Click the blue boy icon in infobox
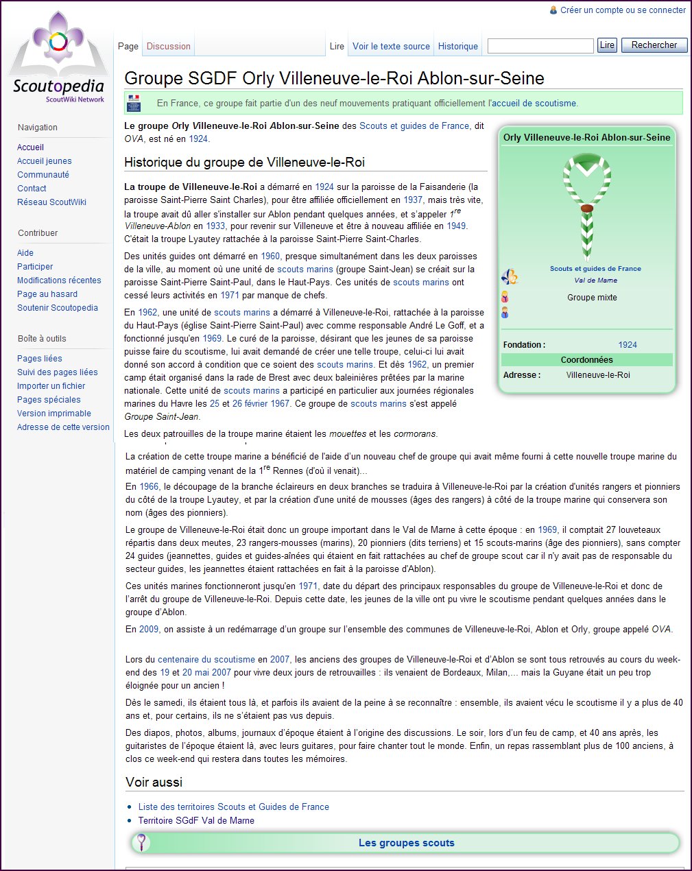 pyautogui.click(x=505, y=313)
